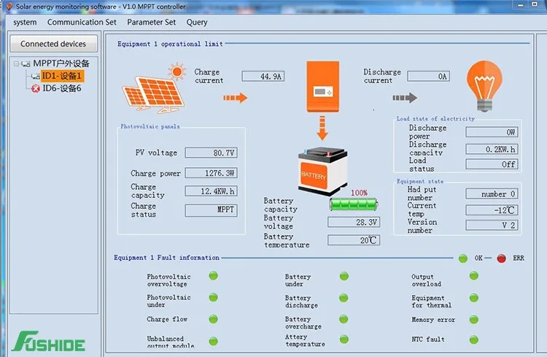
Task: Click the Connected devices button
Action: click(x=53, y=44)
